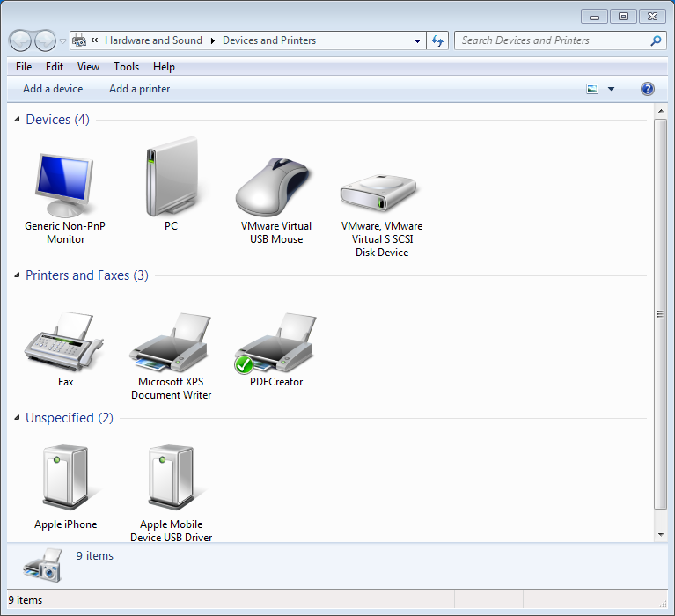Click the vertical scrollbar up arrow
This screenshot has width=675, height=616.
pos(661,111)
